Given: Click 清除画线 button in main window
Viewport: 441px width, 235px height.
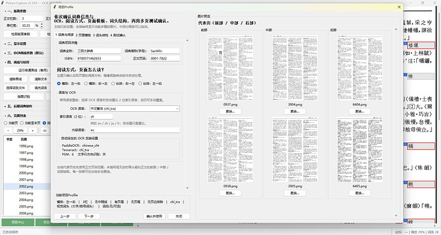Looking at the screenshot, I should [15, 79].
